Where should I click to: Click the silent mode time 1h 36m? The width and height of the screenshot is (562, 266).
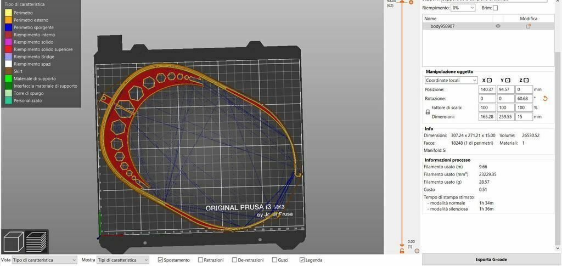pyautogui.click(x=486, y=209)
